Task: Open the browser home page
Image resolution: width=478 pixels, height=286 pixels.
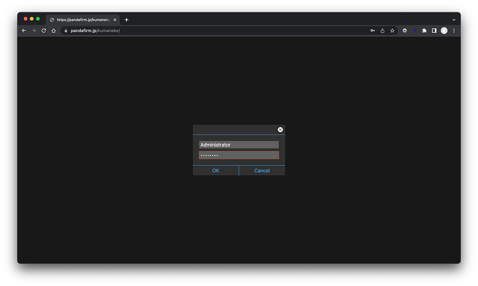Action: point(54,31)
